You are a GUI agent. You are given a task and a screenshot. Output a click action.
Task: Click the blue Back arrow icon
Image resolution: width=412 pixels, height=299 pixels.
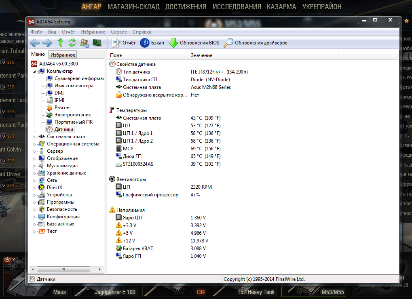[x=35, y=43]
